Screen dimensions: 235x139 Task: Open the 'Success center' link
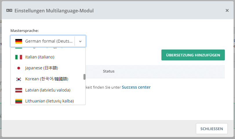(136, 87)
